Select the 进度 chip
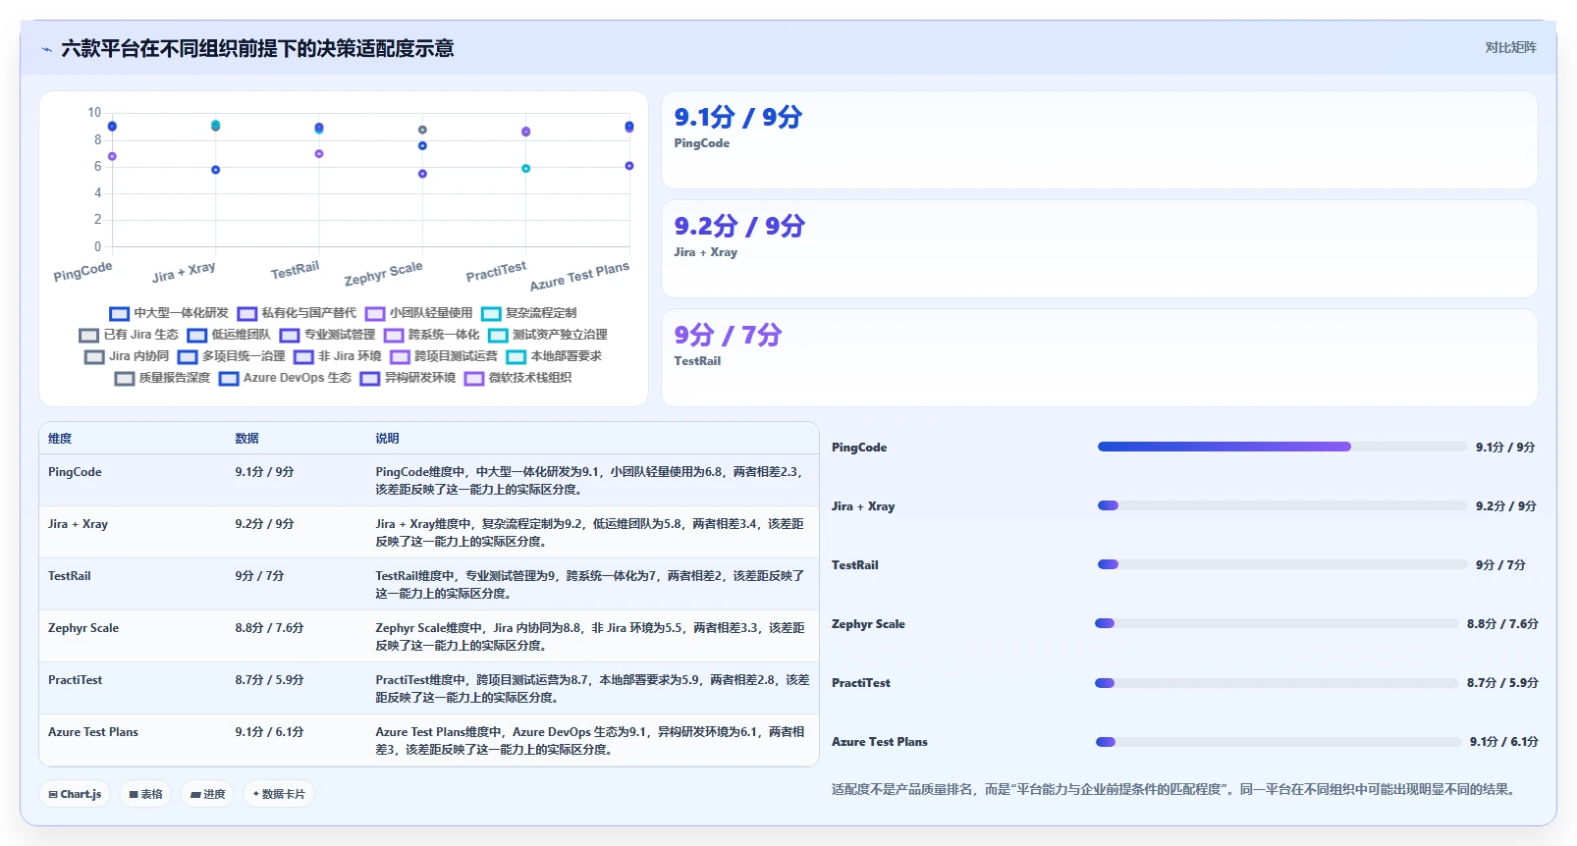 point(207,794)
